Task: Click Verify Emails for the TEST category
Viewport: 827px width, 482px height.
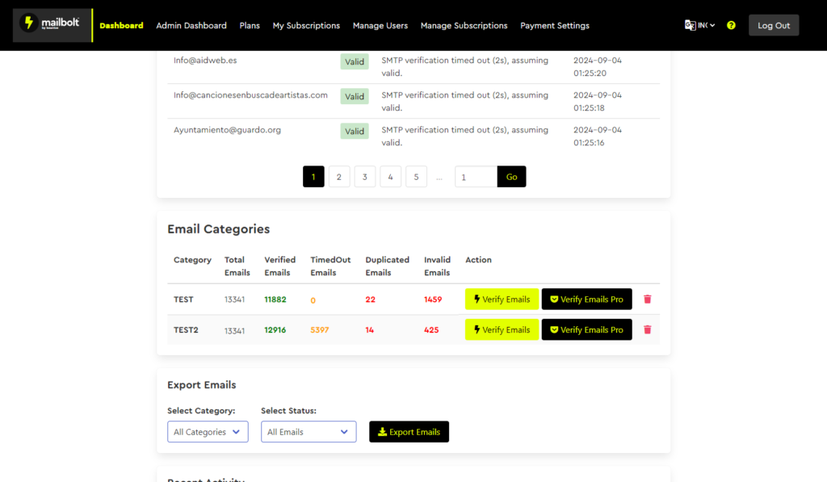Action: click(502, 299)
